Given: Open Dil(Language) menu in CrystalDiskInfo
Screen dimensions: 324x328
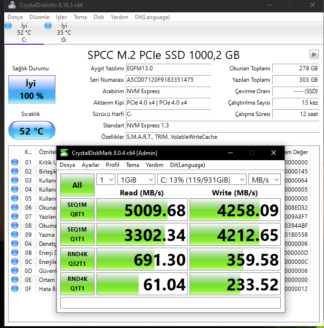Looking at the screenshot, I should (x=152, y=17).
